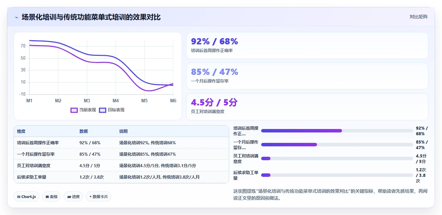Click the M3 axis label on chart

click(x=87, y=101)
